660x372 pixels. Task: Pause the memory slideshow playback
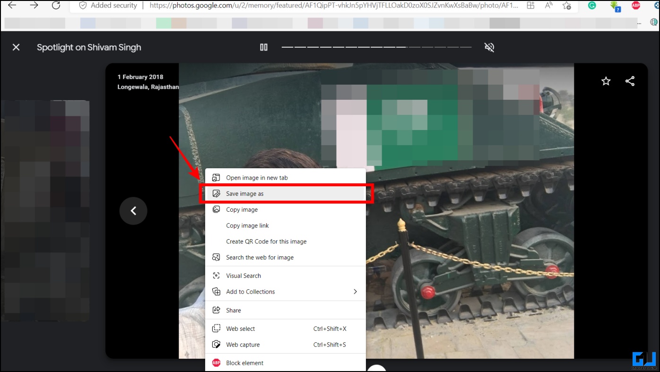263,47
